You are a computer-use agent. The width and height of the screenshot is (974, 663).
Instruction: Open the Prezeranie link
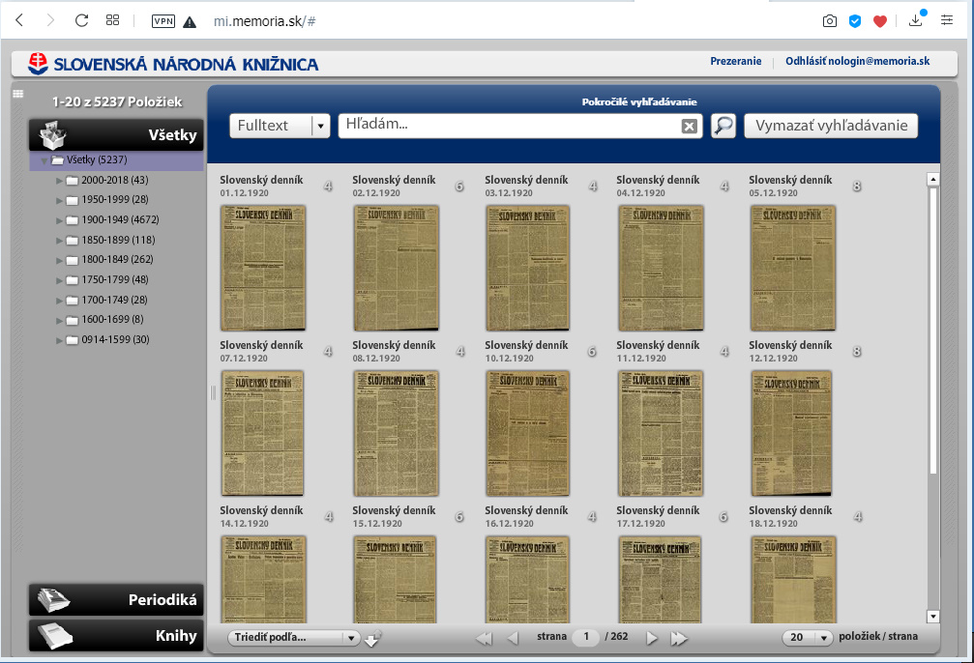click(735, 61)
